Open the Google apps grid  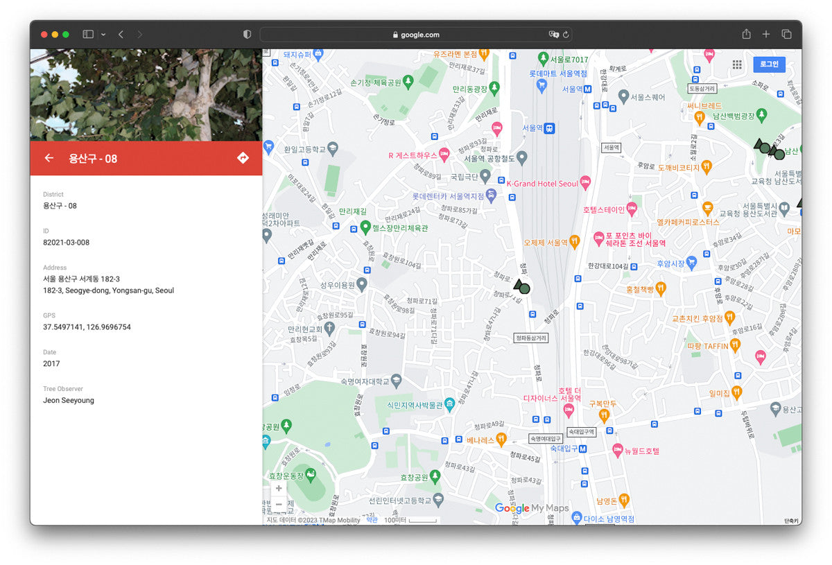(737, 64)
